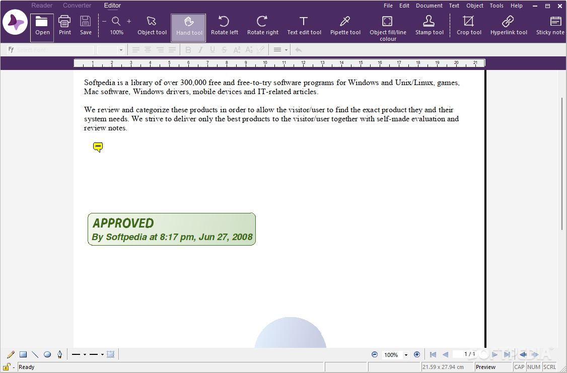Open the first line style dropdown arrow

click(x=85, y=354)
